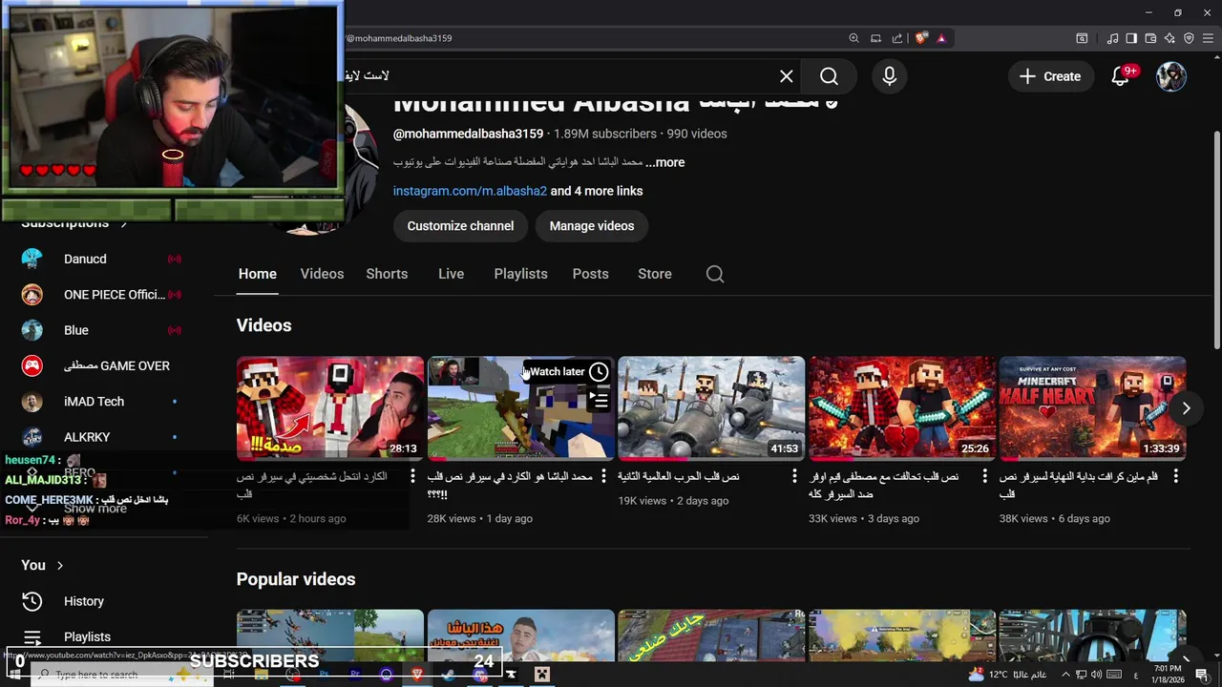Image resolution: width=1222 pixels, height=687 pixels.
Task: Click the share page icon in address bar
Action: click(x=897, y=38)
